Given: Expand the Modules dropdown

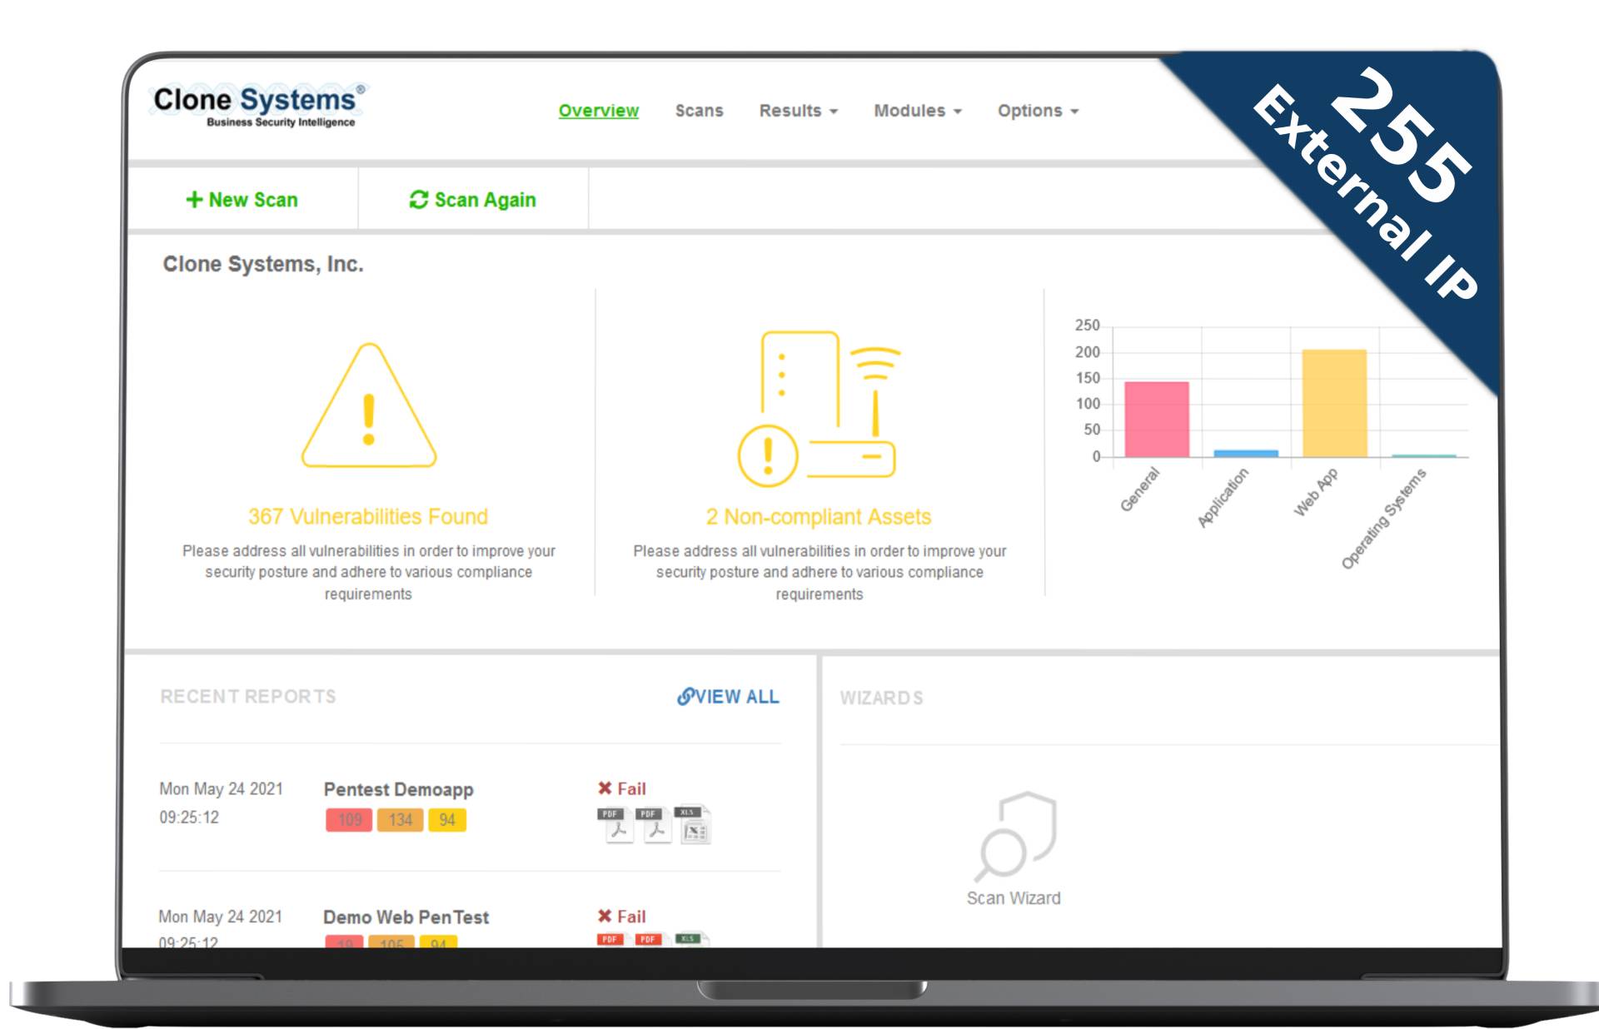Looking at the screenshot, I should pyautogui.click(x=917, y=111).
